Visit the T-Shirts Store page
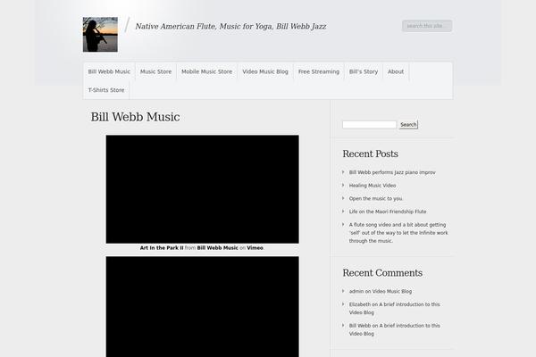The height and width of the screenshot is (357, 536). click(106, 90)
